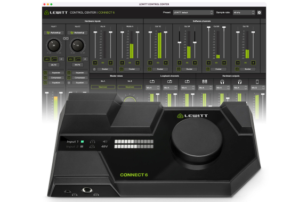
Task: Click the left fader handle on Out 5/6
Action: click(x=209, y=27)
